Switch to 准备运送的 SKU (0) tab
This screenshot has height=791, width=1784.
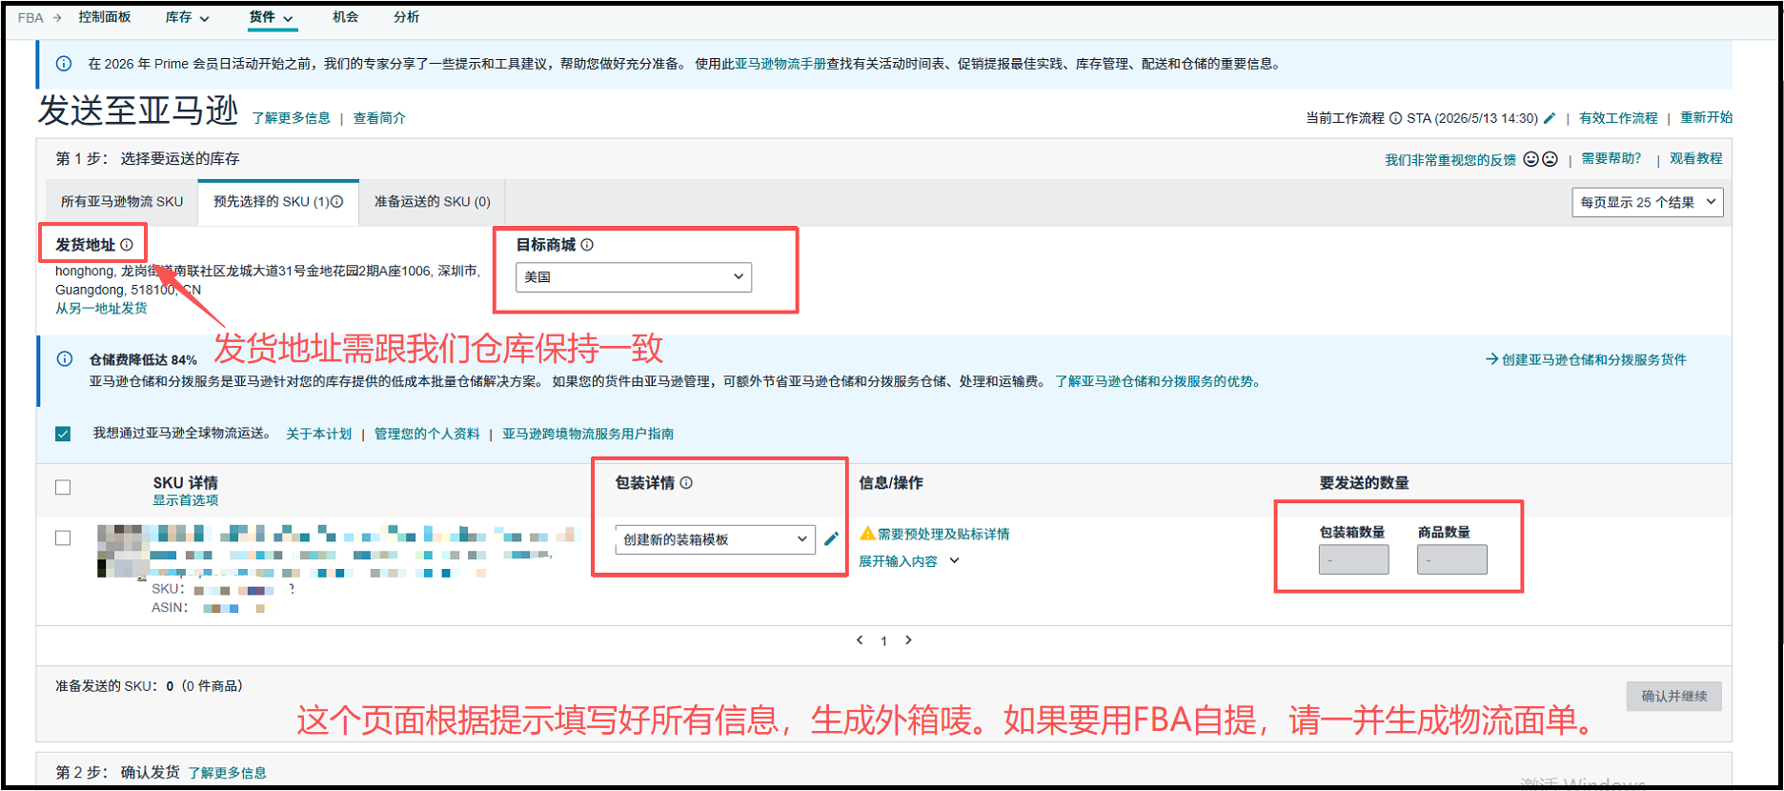(x=432, y=202)
